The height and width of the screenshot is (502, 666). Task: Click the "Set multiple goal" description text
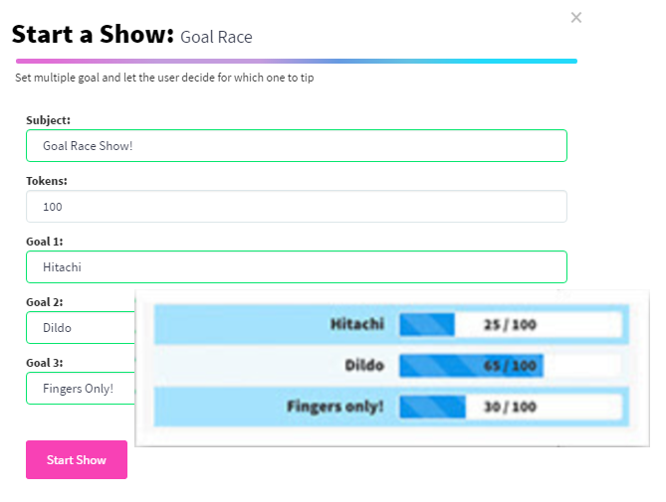[x=164, y=78]
